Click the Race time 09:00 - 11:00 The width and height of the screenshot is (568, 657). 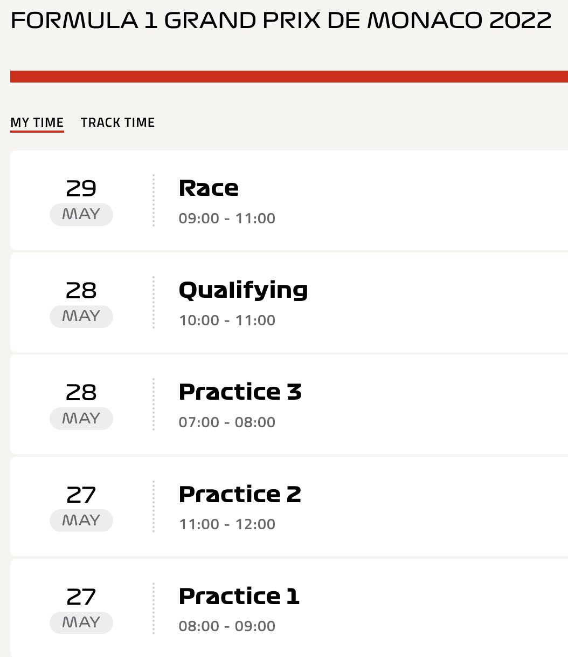click(227, 218)
